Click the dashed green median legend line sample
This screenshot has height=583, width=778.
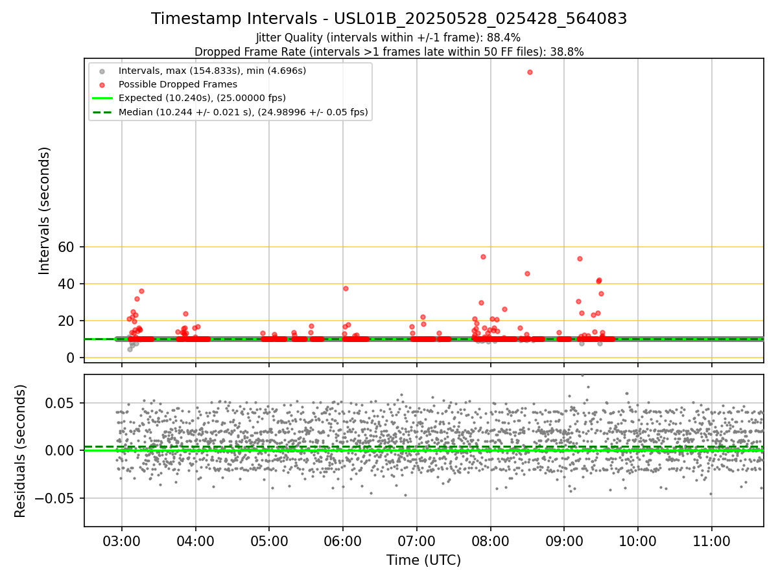coord(102,112)
